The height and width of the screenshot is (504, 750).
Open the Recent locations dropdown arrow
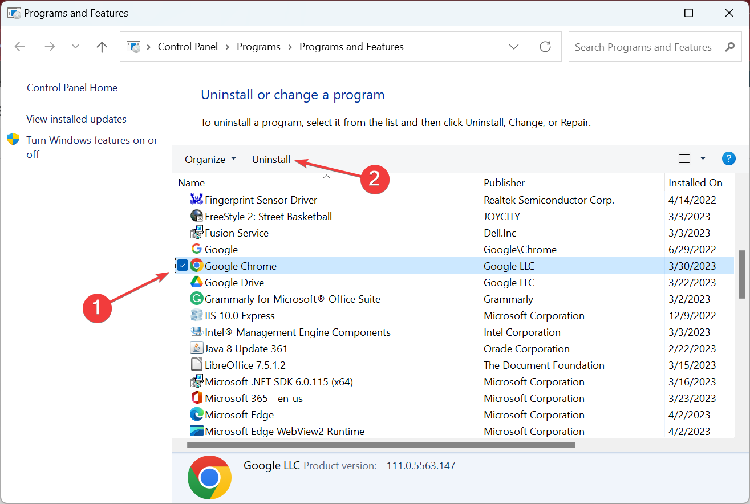(75, 47)
